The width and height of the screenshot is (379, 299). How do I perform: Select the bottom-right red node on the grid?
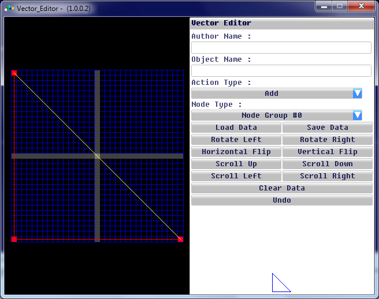tap(180, 239)
